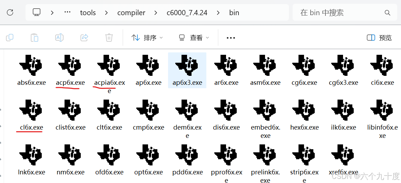Image resolution: width=401 pixels, height=183 pixels.
Task: Select the ilk6x.exe file icon
Action: [343, 110]
